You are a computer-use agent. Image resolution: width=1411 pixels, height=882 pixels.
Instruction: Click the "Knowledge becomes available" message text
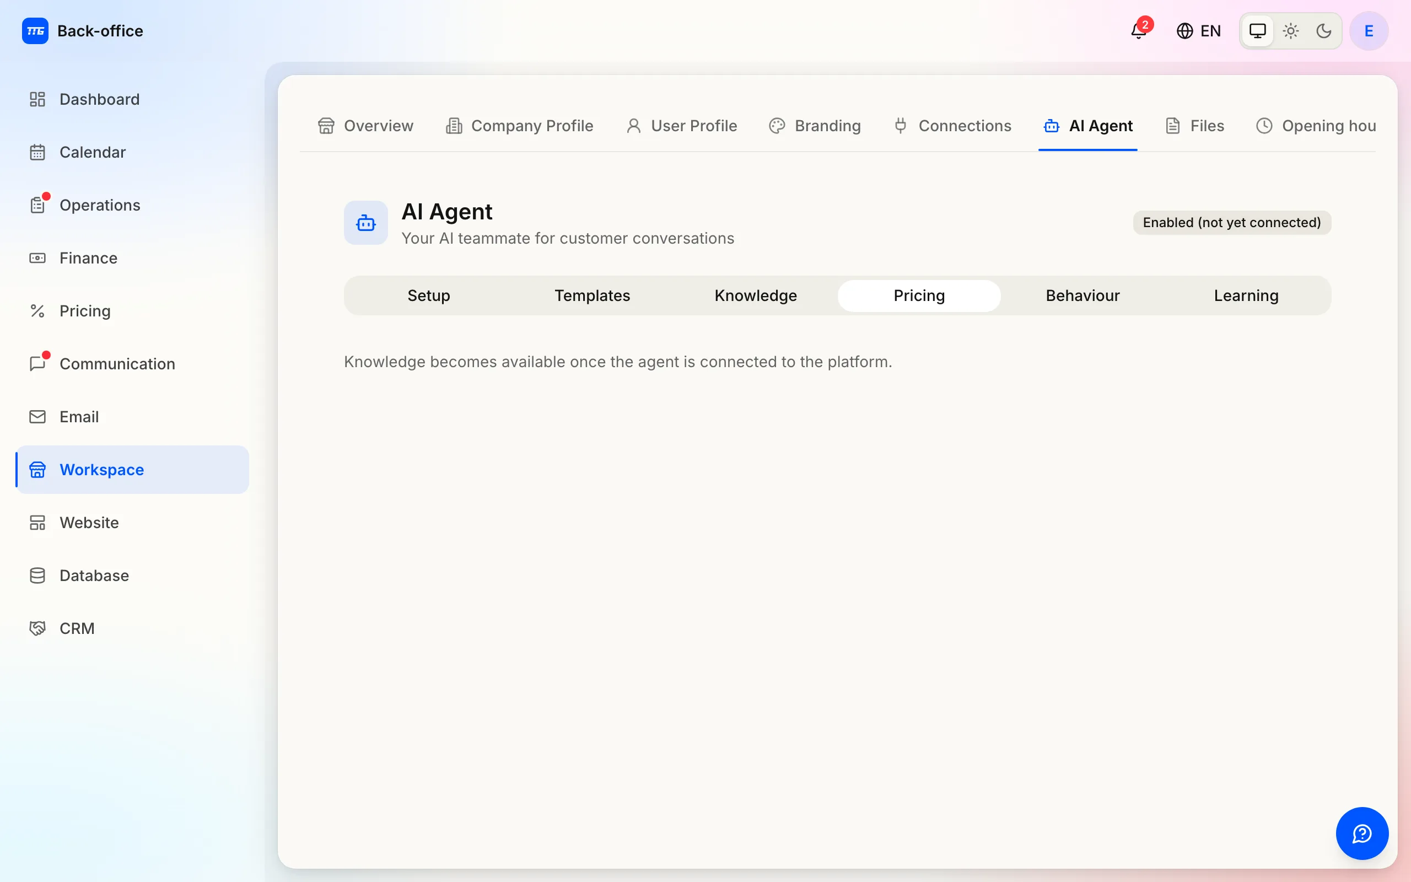tap(617, 362)
